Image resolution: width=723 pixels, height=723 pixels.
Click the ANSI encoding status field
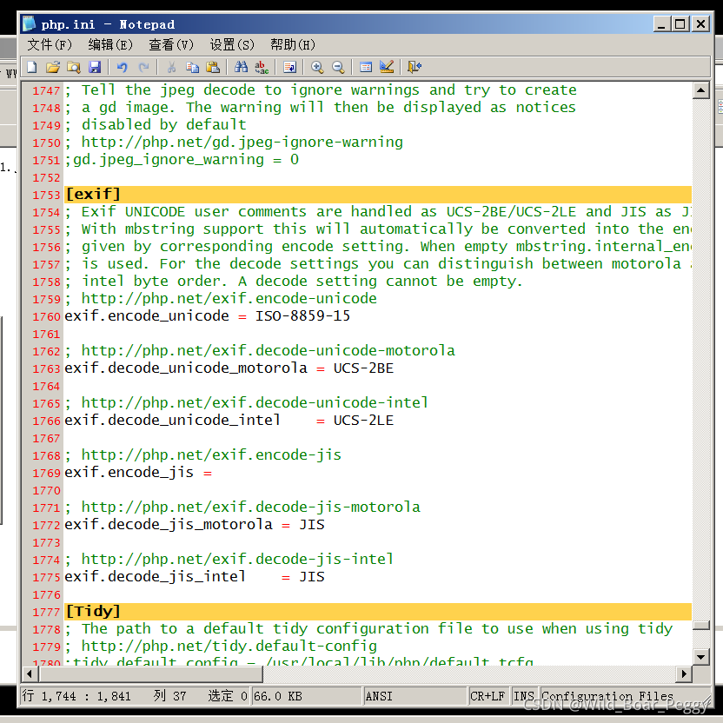tap(415, 696)
